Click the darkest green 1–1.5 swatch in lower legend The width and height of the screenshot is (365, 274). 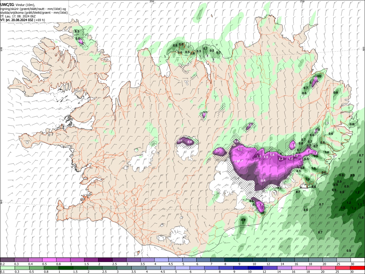pos(66,268)
